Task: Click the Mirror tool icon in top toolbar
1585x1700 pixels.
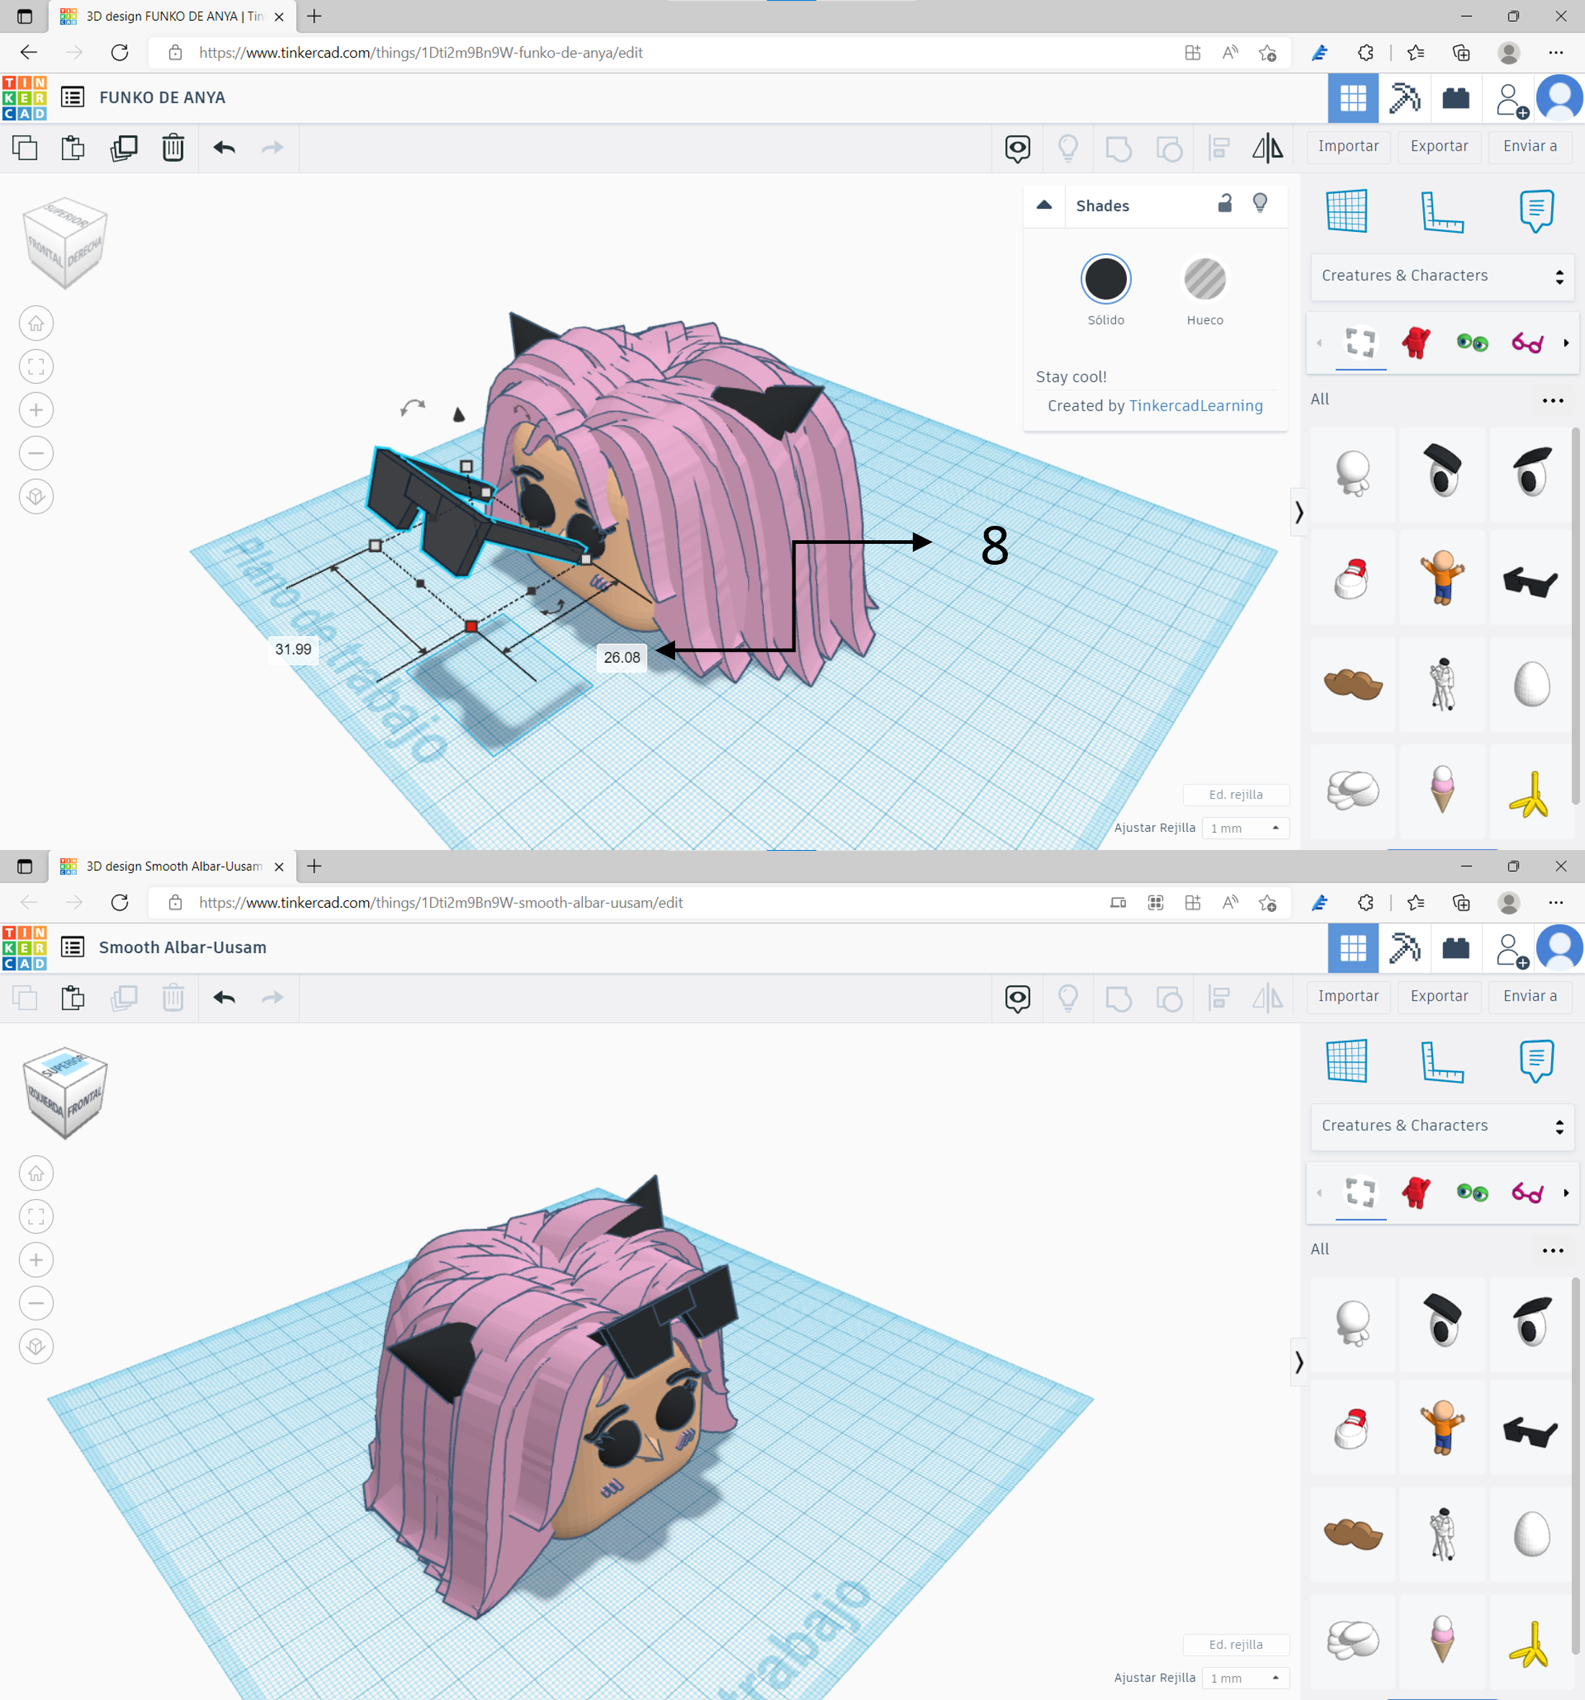Action: pos(1267,148)
